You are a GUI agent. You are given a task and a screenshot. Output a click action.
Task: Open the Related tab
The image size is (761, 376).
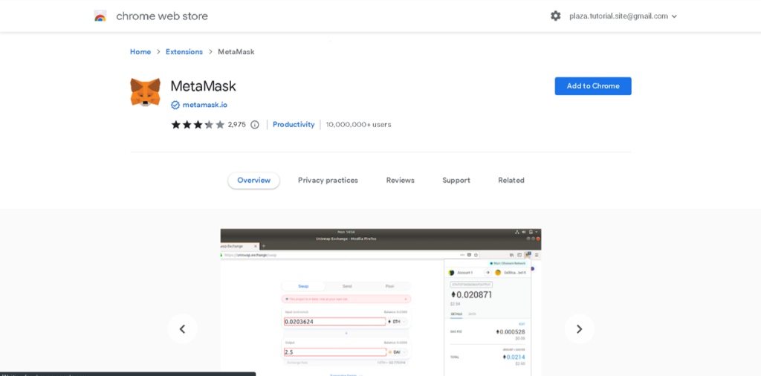pyautogui.click(x=511, y=181)
